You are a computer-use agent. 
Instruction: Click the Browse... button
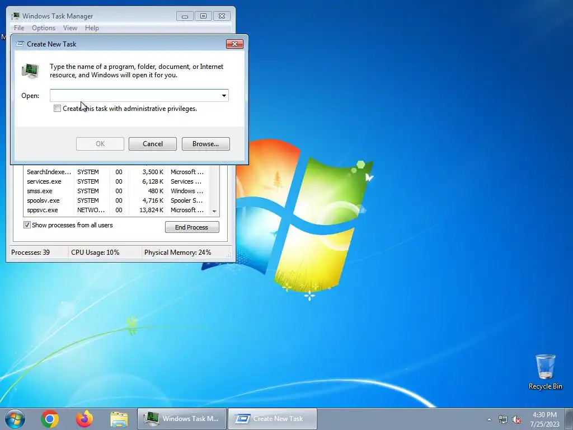coord(206,144)
